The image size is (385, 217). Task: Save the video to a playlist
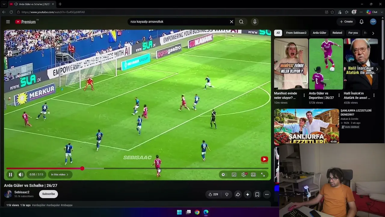click(257, 194)
